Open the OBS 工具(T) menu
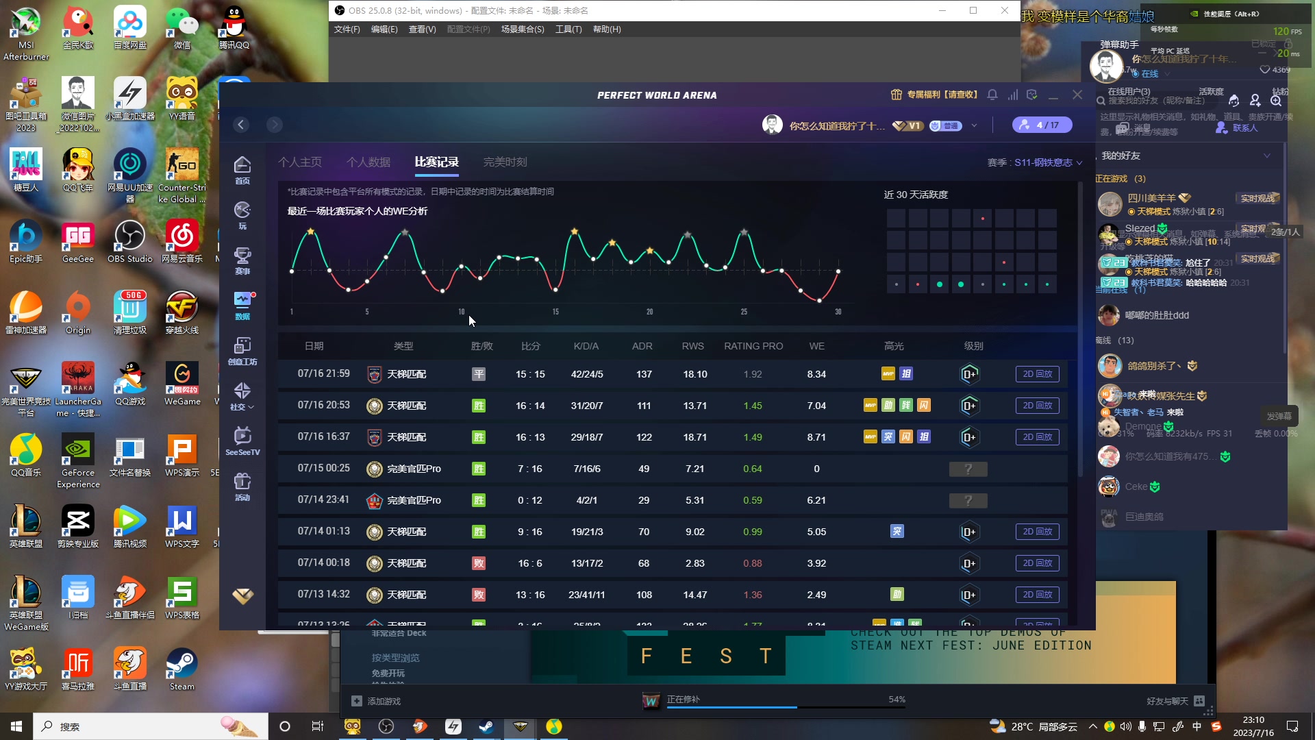1315x740 pixels. pyautogui.click(x=568, y=29)
